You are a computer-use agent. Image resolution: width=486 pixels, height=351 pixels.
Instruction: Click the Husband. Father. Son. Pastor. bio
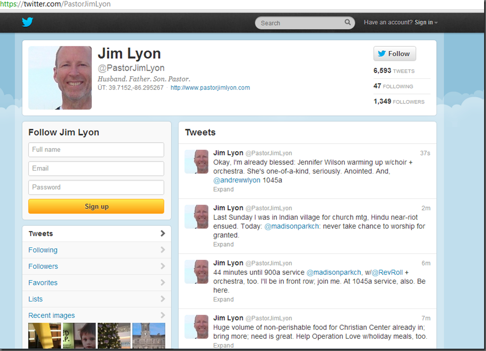[x=144, y=79]
